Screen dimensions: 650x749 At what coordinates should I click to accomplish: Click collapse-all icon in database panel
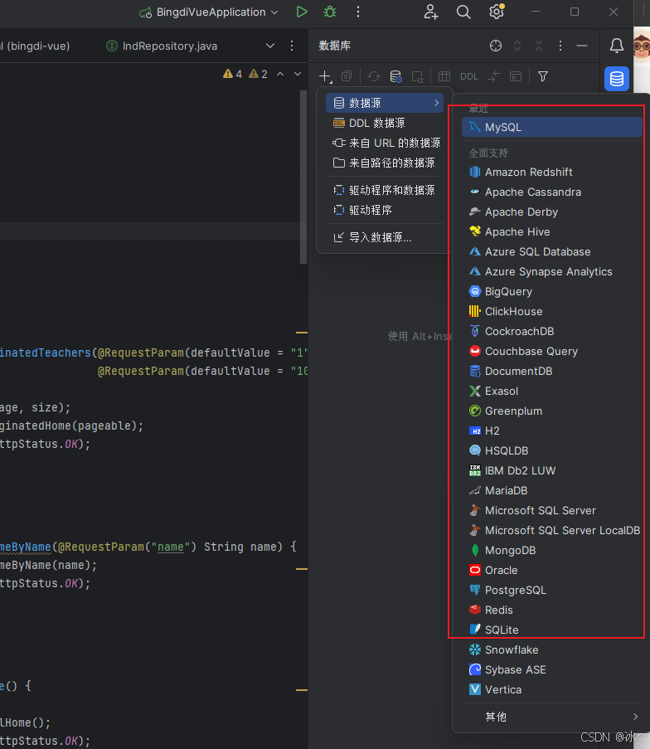tap(539, 46)
